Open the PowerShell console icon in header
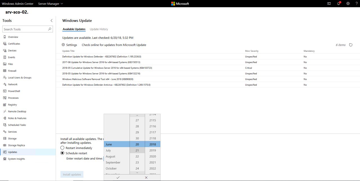The width and height of the screenshot is (360, 181). click(x=329, y=4)
